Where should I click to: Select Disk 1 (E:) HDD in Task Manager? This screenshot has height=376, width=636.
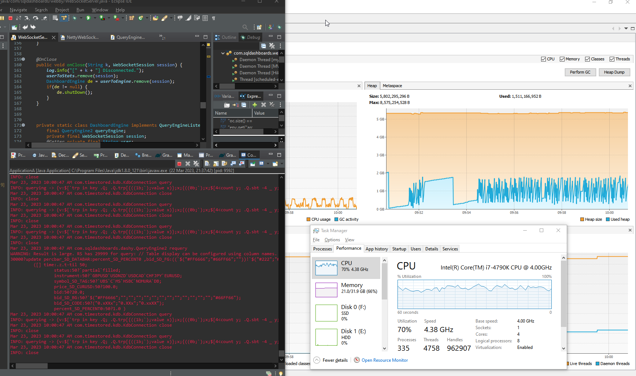tap(346, 337)
